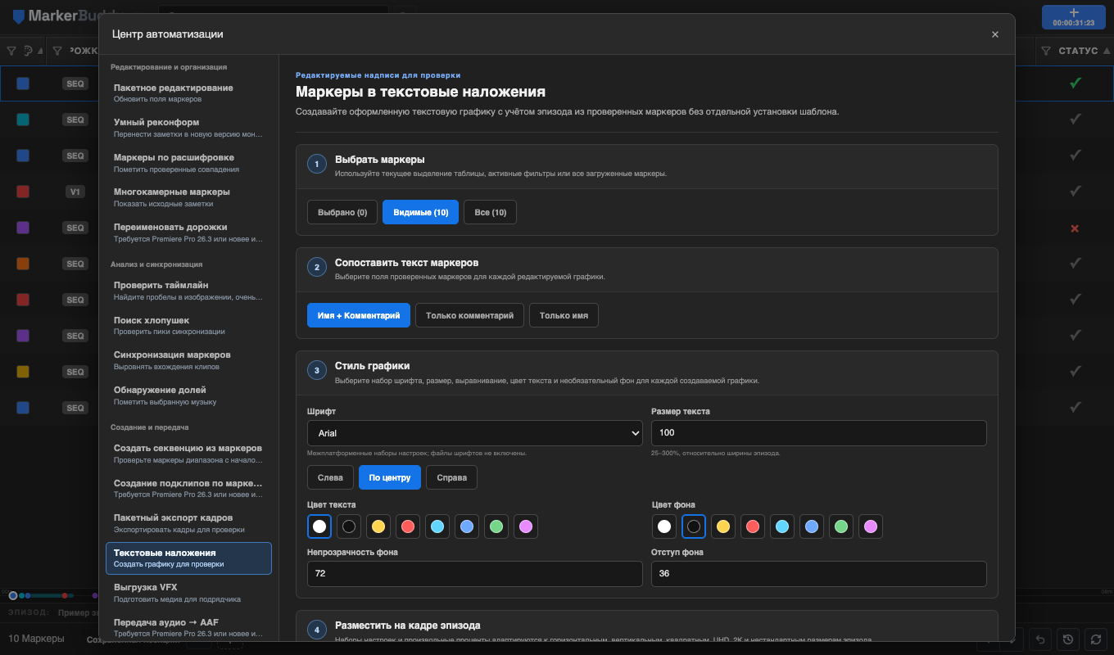
Task: Open Маркеры по расшифровке in the sidebar
Action: pos(188,162)
